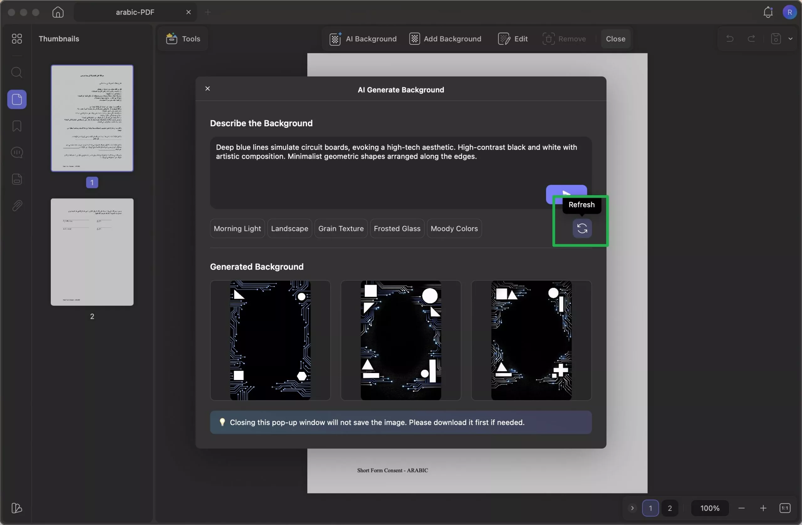Open the save options dropdown arrow

[790, 39]
